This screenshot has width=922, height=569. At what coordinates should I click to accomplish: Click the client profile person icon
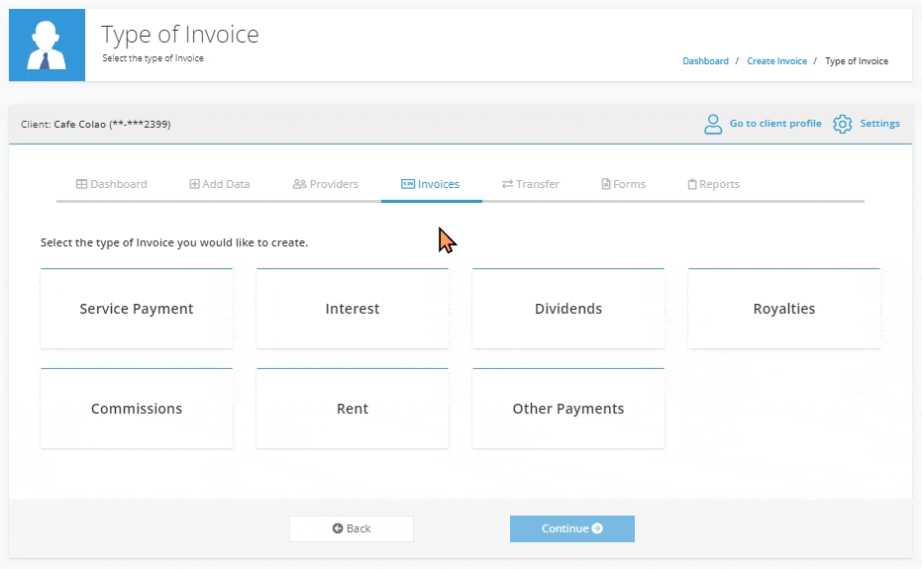(x=713, y=124)
